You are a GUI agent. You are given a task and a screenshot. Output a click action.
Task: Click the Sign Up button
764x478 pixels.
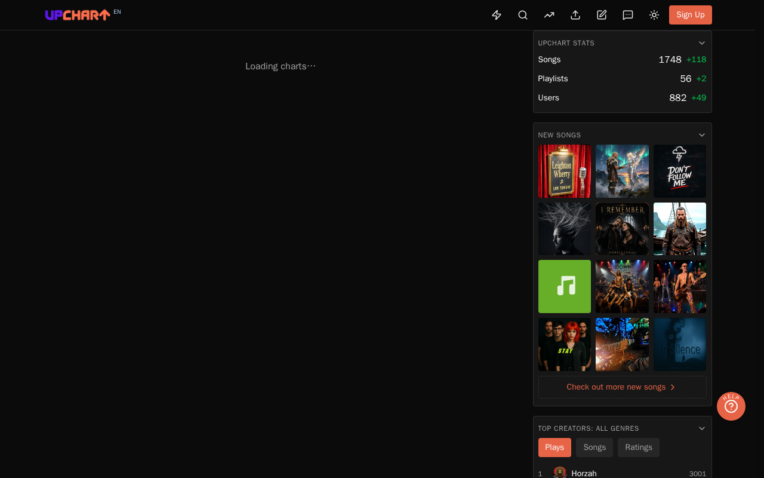[691, 15]
